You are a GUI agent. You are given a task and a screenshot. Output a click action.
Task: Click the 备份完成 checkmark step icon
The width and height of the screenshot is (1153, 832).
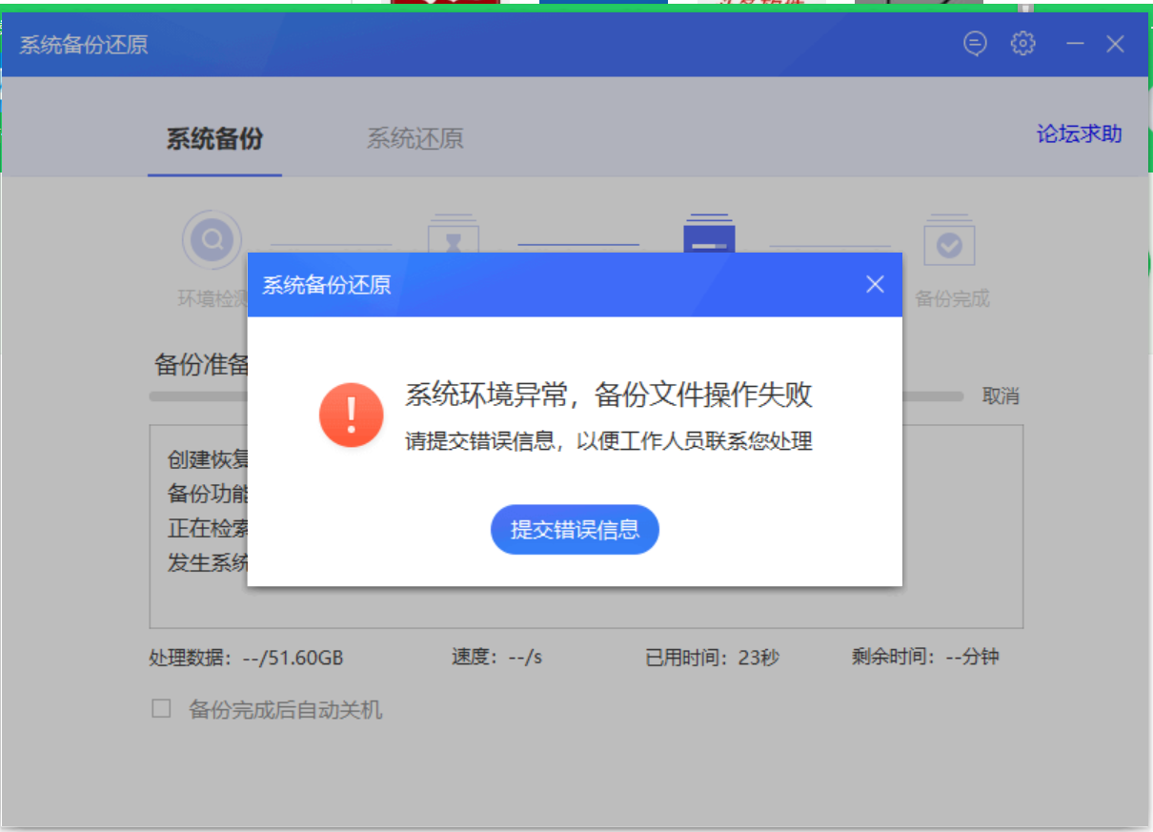coord(949,240)
